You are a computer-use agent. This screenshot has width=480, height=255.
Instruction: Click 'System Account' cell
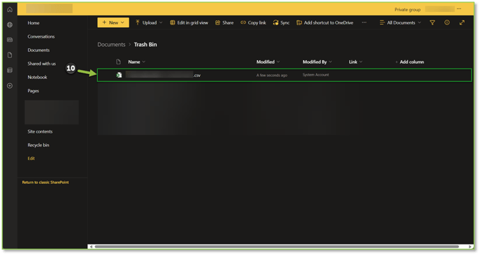tap(316, 75)
